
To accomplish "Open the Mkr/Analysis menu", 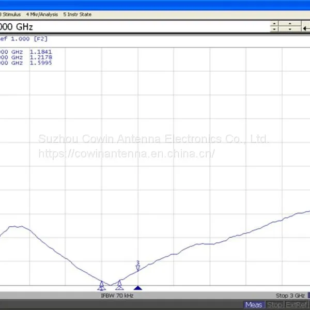I will [42, 14].
